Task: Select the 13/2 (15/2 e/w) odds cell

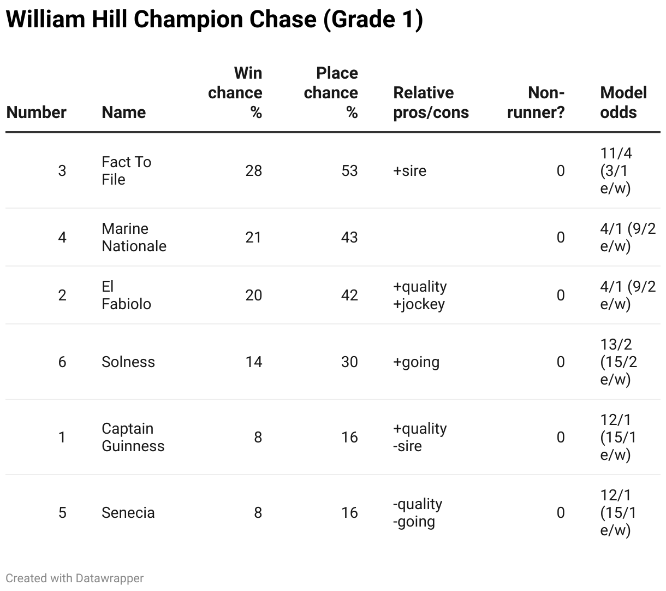Action: tap(619, 362)
